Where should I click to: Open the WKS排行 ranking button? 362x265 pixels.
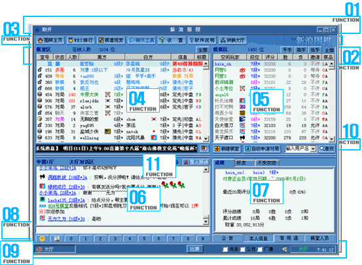click(81, 41)
